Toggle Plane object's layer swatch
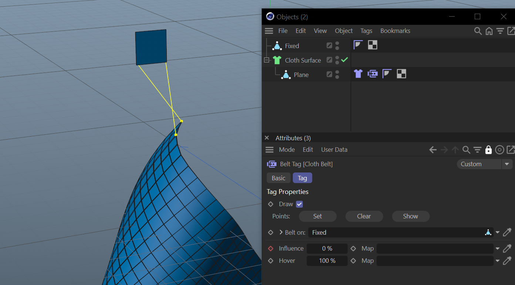The width and height of the screenshot is (515, 285). 329,74
